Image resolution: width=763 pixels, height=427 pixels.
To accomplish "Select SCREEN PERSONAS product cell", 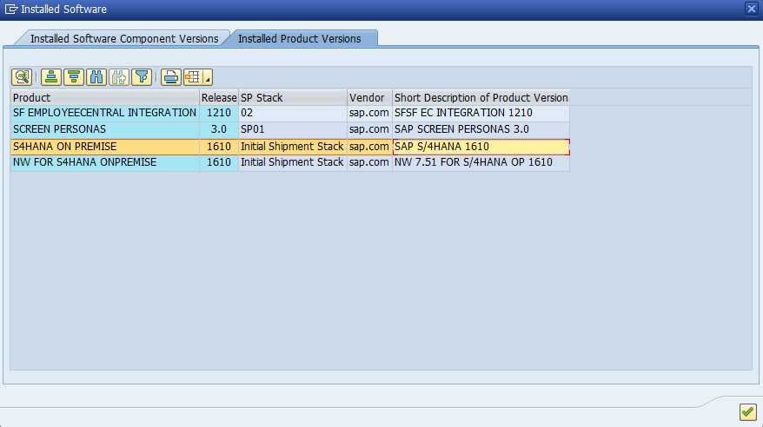I will [x=105, y=129].
